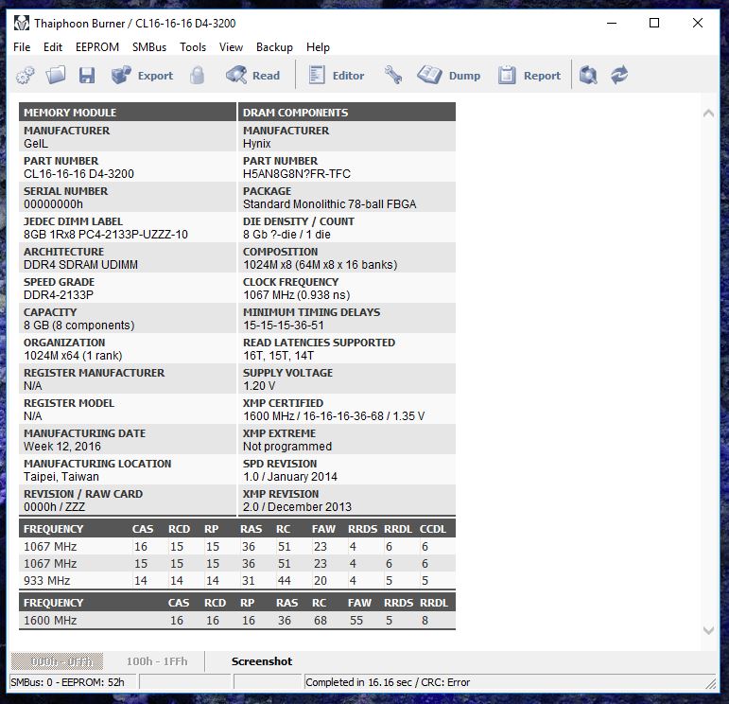729x704 pixels.
Task: Click the Read SPD icon
Action: coord(236,75)
